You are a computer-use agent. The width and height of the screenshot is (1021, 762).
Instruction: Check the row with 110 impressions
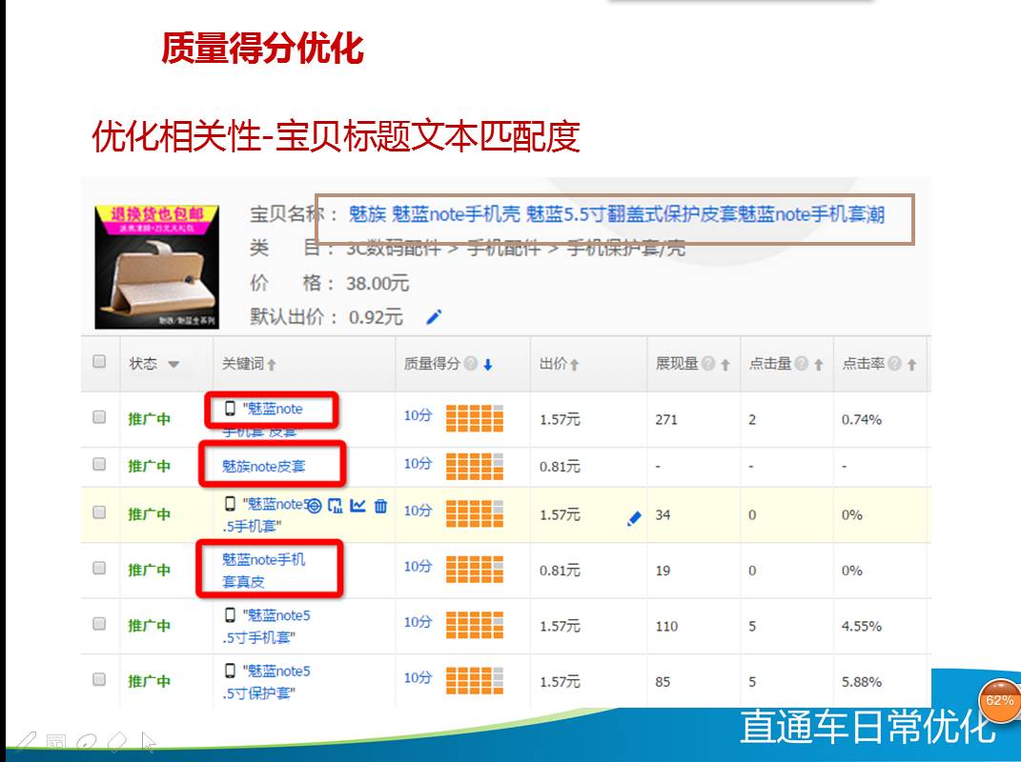[x=99, y=623]
